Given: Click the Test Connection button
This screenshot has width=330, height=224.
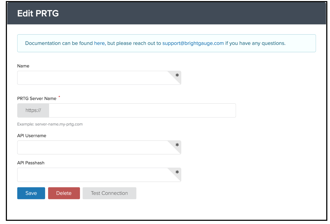Looking at the screenshot, I should (109, 193).
